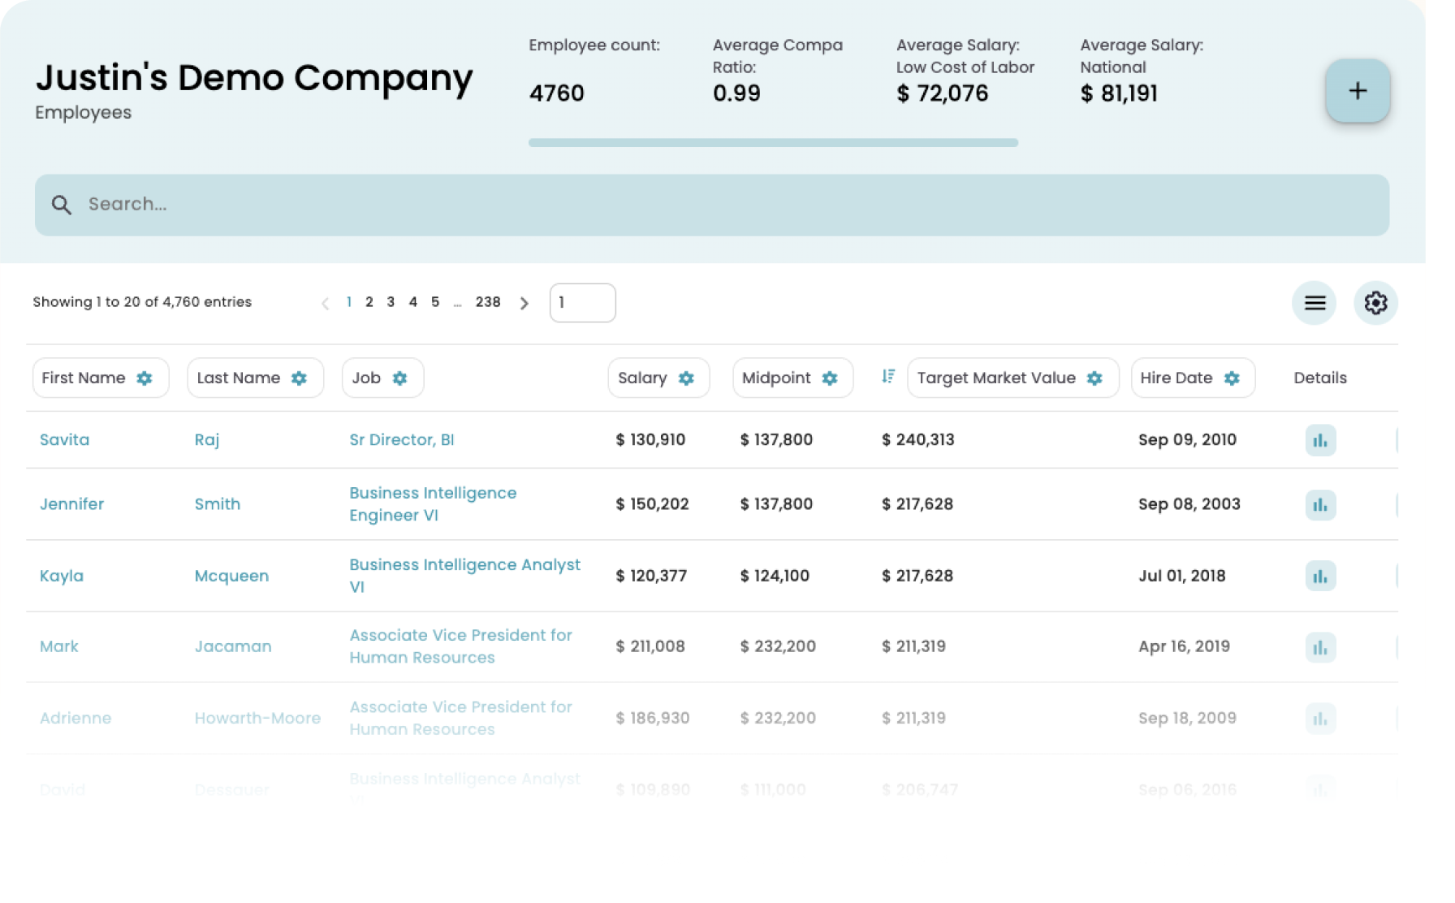Open Midpoint column filter options
Screen dimensions: 1455x903
(829, 378)
